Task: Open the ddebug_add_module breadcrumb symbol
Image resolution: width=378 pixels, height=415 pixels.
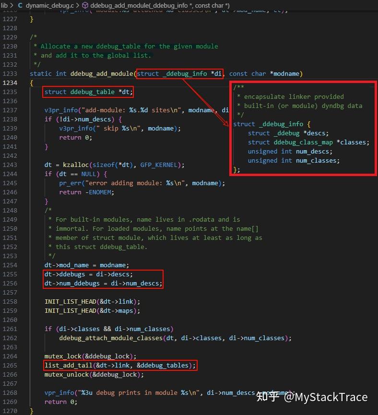Action: (x=160, y=5)
